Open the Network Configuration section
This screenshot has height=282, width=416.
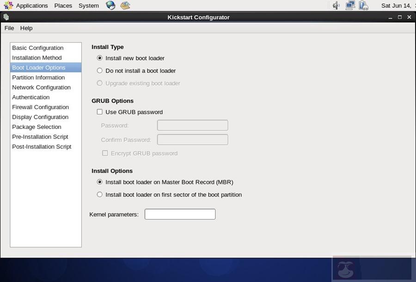click(x=41, y=87)
